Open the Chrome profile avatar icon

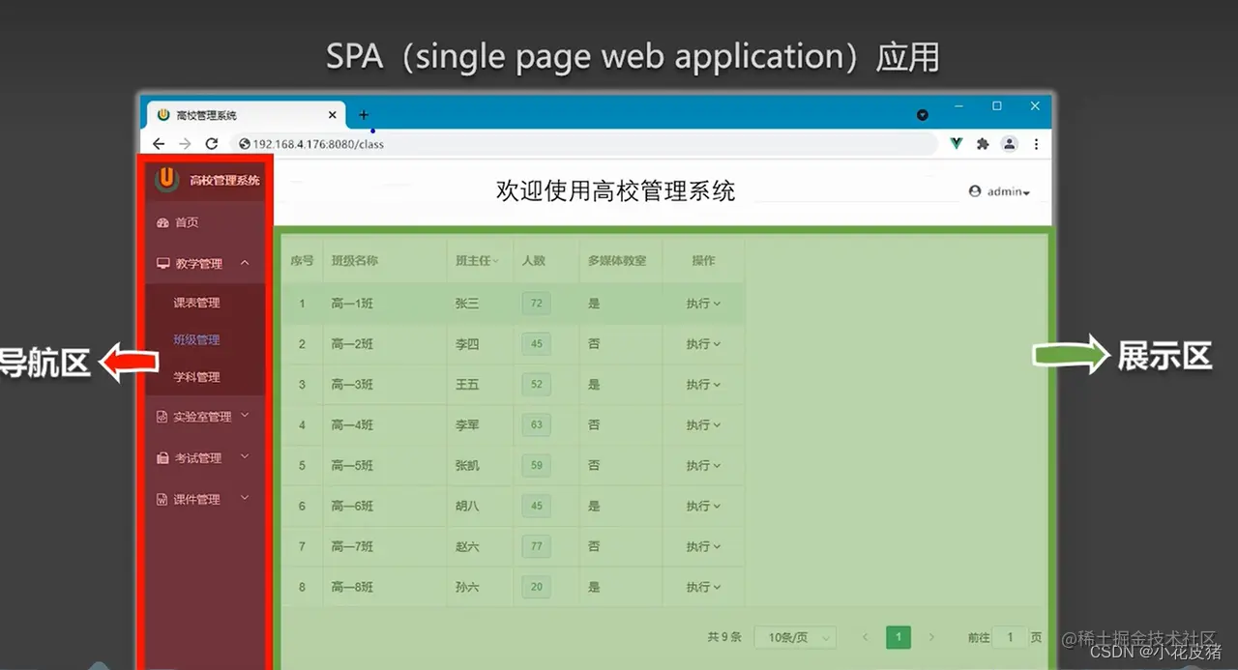click(x=1009, y=144)
